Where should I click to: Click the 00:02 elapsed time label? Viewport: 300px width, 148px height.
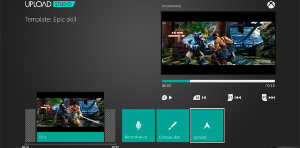[x=166, y=86]
